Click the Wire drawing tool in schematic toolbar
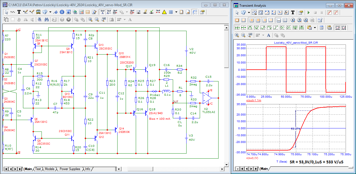This screenshot has width=356, height=174. coord(26,12)
